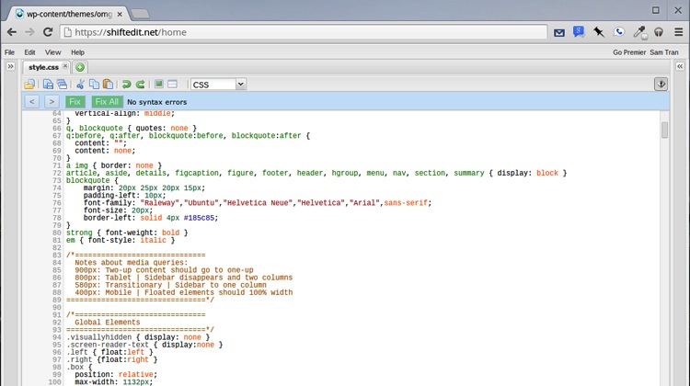Click 'strong { font-weight: bold }' line
This screenshot has height=386, width=690.
point(127,233)
